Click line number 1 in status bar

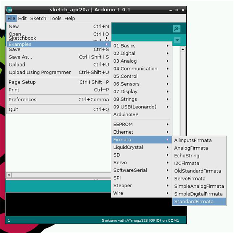[x=9, y=220]
